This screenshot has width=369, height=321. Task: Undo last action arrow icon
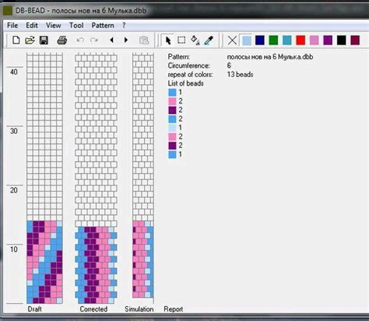tap(80, 41)
